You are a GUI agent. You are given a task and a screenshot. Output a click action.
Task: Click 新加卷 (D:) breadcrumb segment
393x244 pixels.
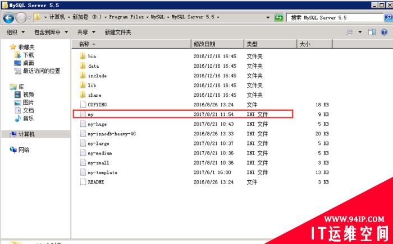(87, 17)
